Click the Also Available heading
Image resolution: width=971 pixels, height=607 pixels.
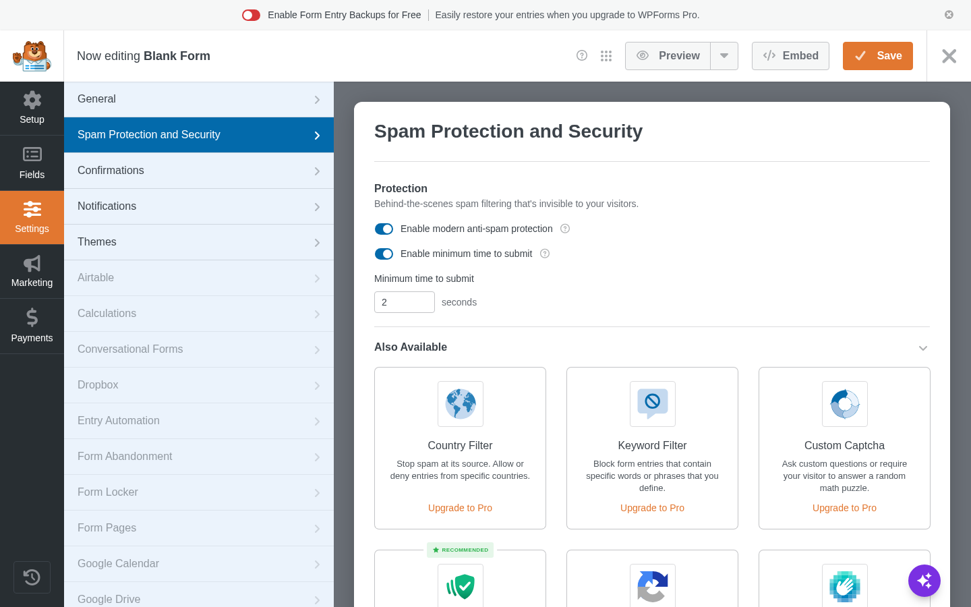tap(411, 347)
